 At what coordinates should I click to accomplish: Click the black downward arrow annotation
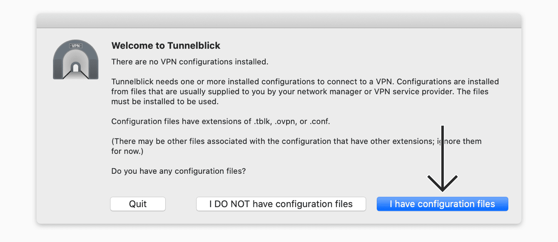point(443,158)
